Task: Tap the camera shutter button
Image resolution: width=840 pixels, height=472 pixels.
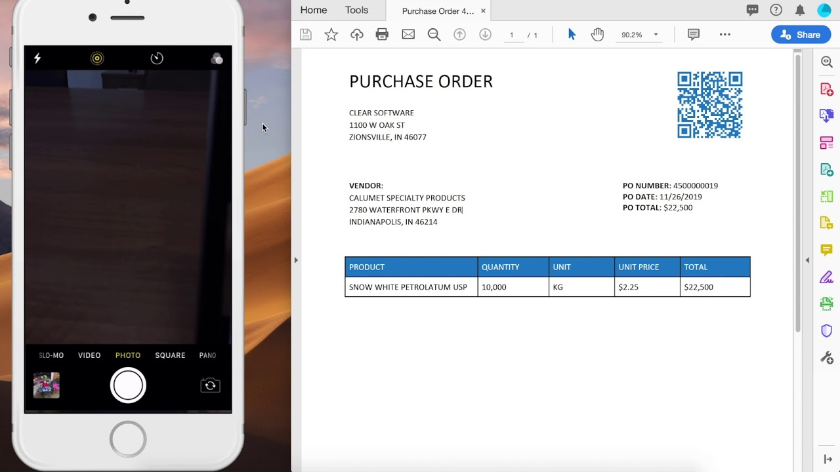Action: [x=128, y=385]
